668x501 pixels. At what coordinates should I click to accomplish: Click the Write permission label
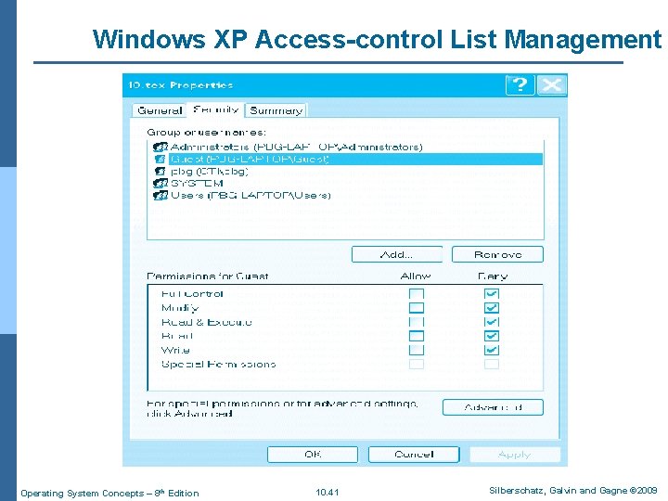175,350
